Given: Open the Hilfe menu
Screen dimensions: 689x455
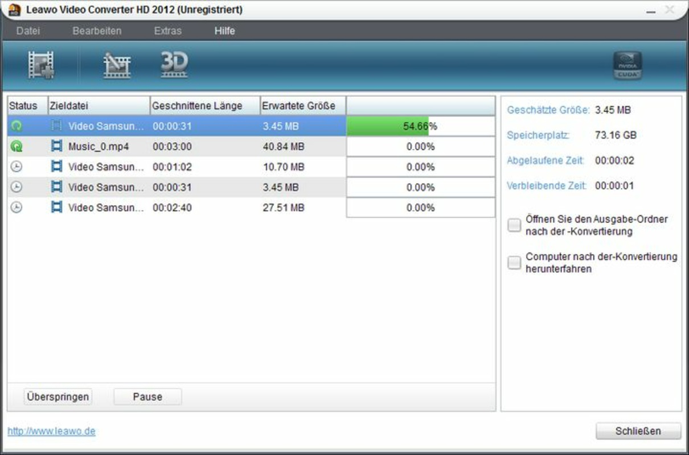Looking at the screenshot, I should (224, 31).
